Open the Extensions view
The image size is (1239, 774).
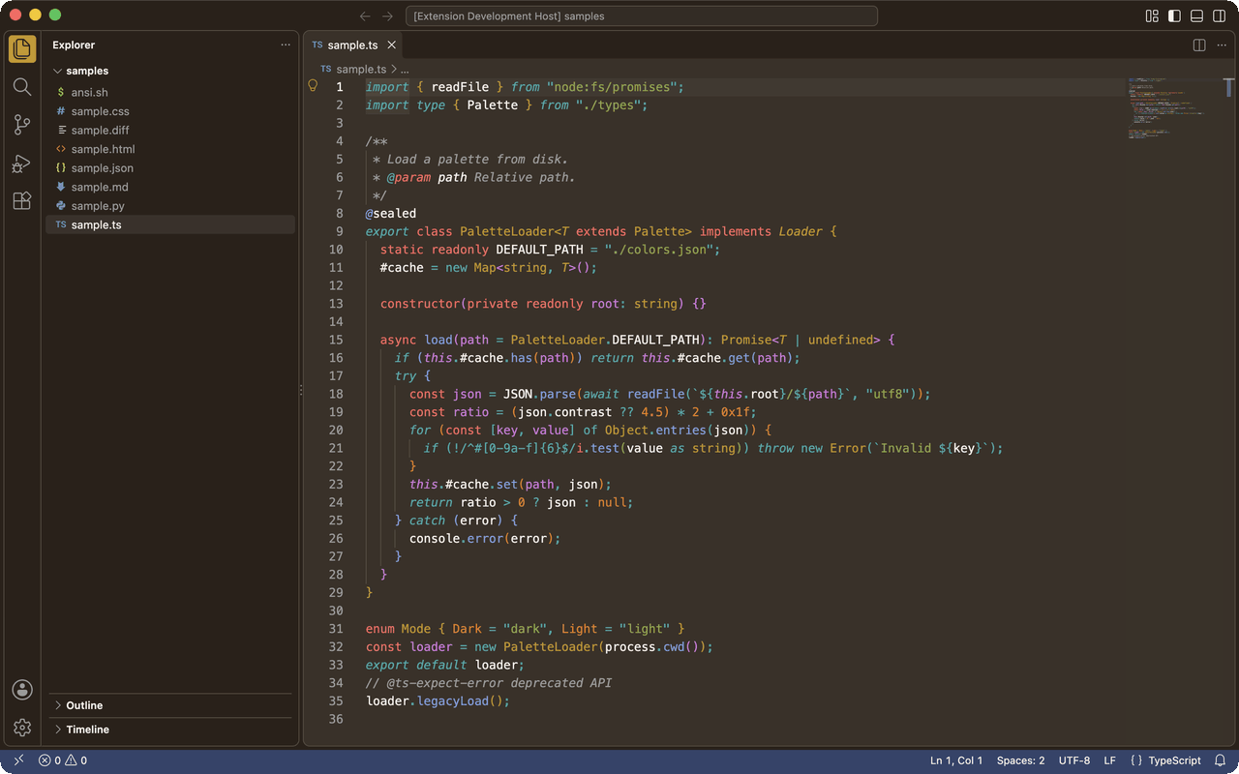pos(22,200)
